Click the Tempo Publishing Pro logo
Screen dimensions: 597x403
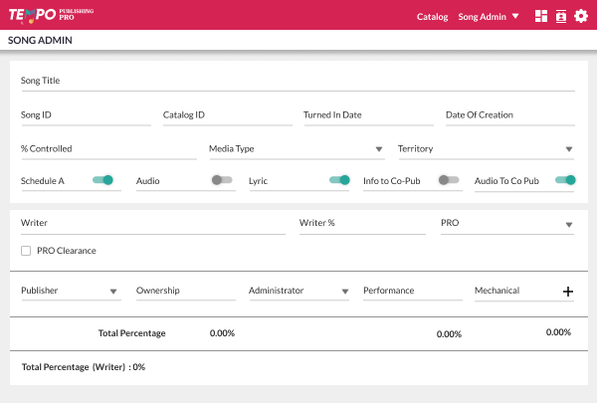point(50,15)
